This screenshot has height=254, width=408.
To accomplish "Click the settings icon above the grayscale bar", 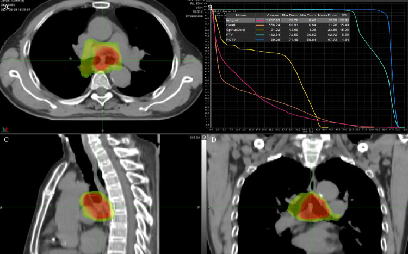I will (x=205, y=138).
